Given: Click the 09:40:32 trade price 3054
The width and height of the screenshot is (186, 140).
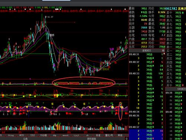Looking at the screenshot, I should point(149,62).
